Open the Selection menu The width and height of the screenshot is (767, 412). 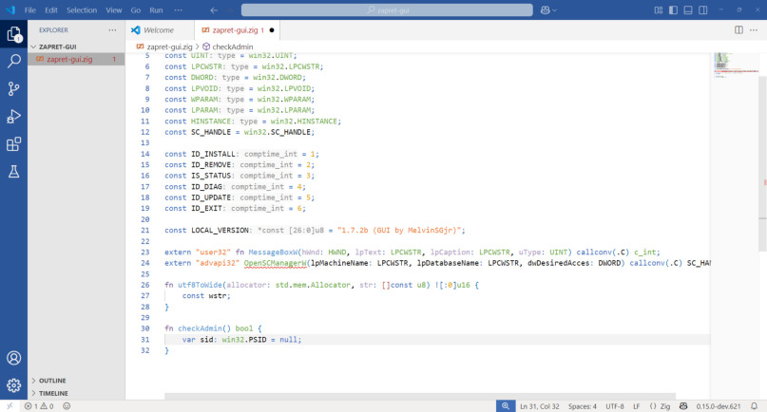[82, 9]
